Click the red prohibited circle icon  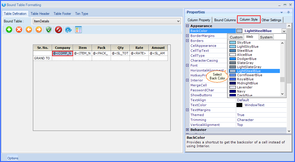coord(59,30)
